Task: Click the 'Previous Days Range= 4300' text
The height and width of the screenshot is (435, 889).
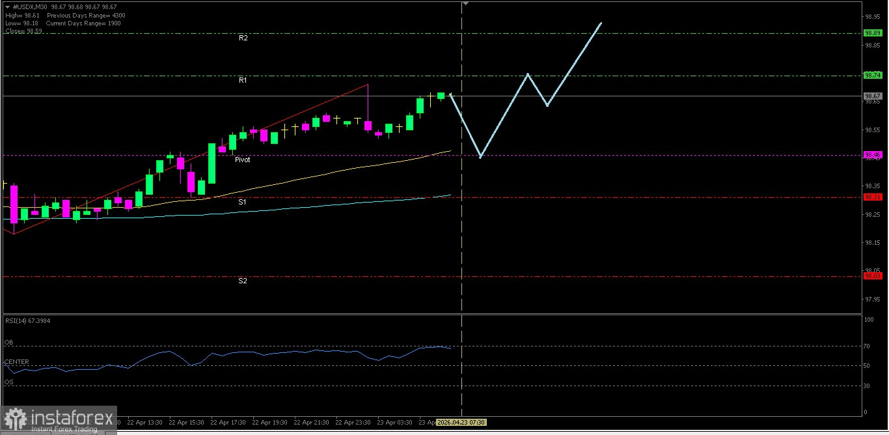Action: click(x=87, y=15)
